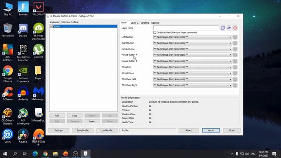Open taskbar search icon
The width and height of the screenshot is (281, 158).
15,154
